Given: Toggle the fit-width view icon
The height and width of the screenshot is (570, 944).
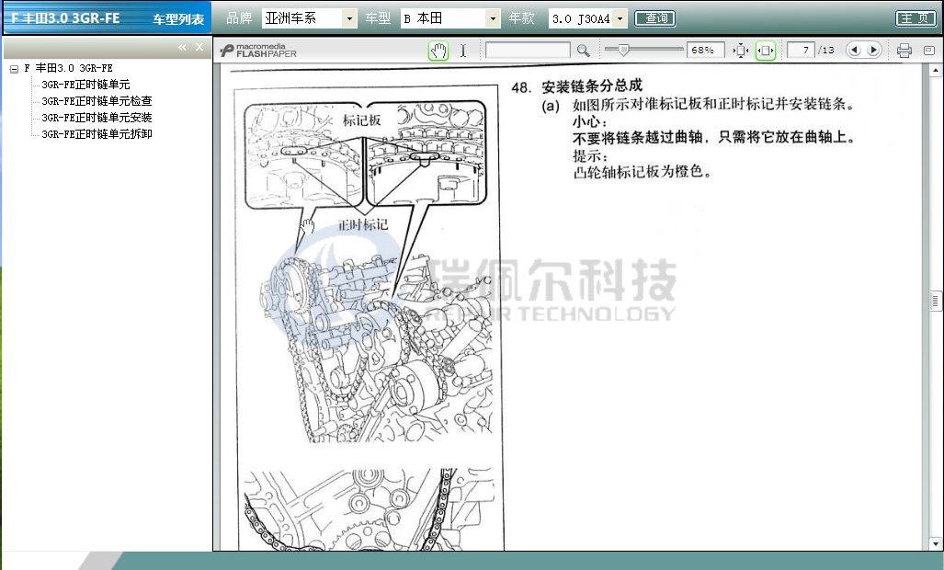Looking at the screenshot, I should 765,51.
